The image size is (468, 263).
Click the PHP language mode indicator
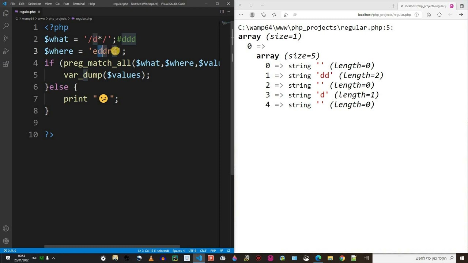(x=213, y=251)
